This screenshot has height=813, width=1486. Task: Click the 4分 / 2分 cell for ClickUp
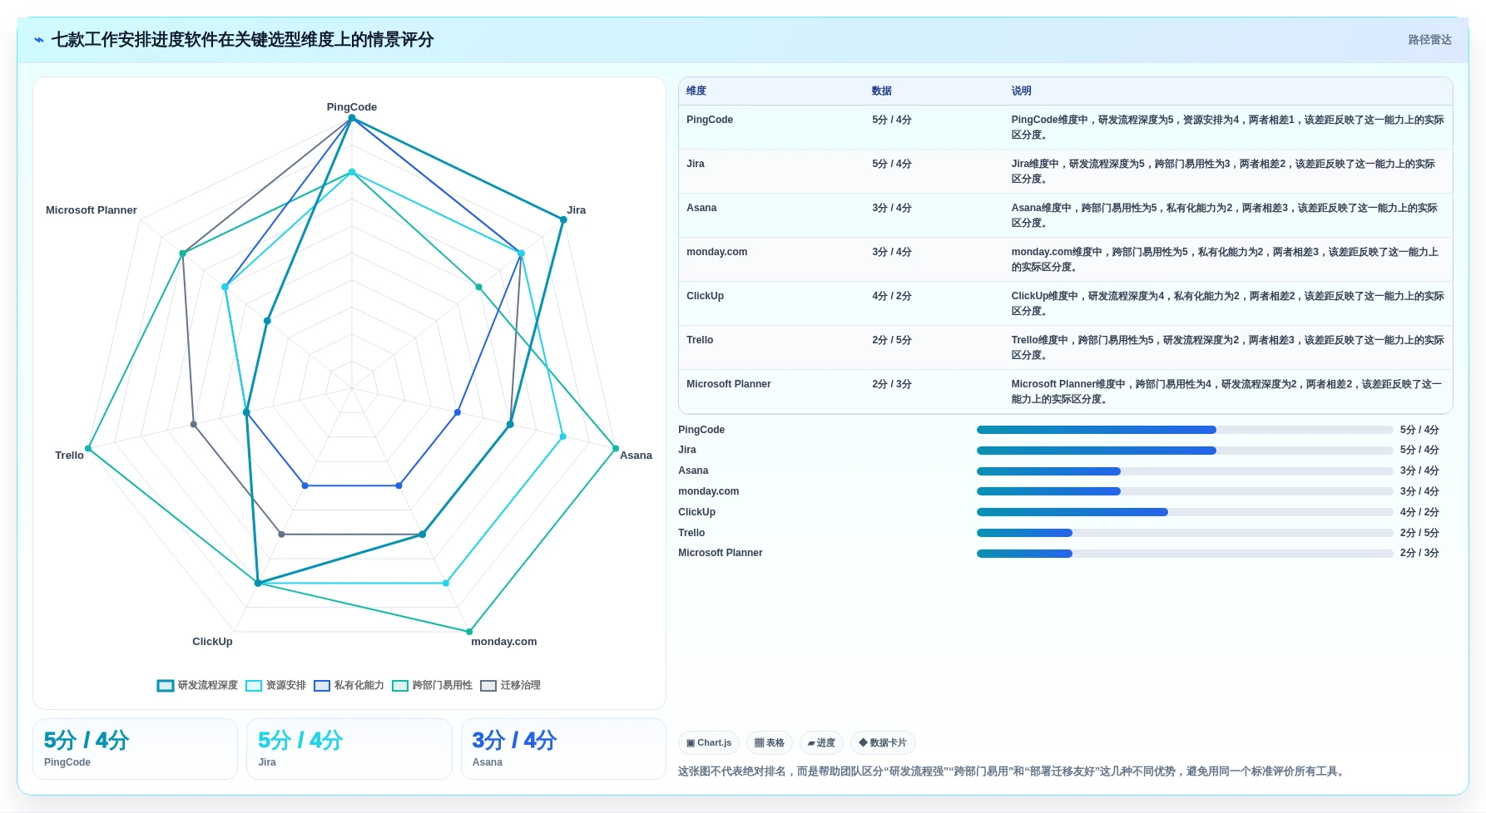[x=891, y=297]
